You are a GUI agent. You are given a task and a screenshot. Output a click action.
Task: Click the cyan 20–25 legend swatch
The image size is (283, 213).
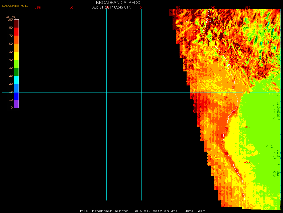point(17,80)
